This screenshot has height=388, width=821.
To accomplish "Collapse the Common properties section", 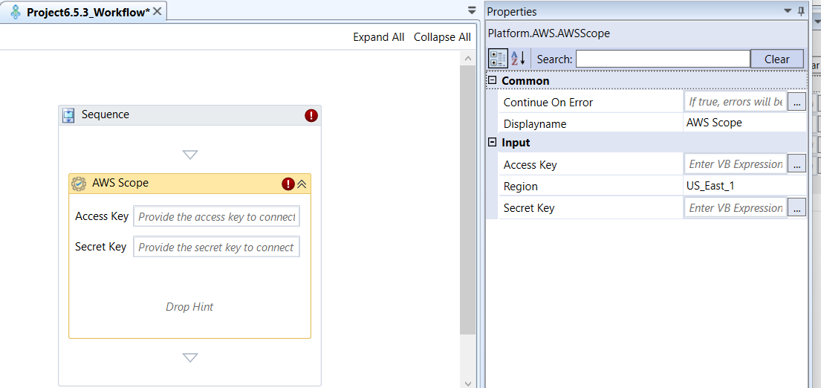I will pyautogui.click(x=492, y=80).
